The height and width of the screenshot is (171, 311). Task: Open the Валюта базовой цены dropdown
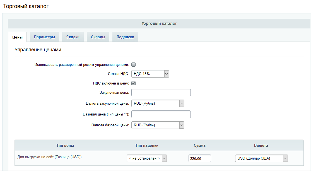tap(158, 125)
